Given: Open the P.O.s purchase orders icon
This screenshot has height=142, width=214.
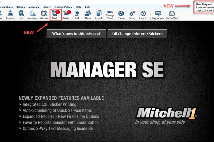Looking at the screenshot, I should [x=21, y=15].
